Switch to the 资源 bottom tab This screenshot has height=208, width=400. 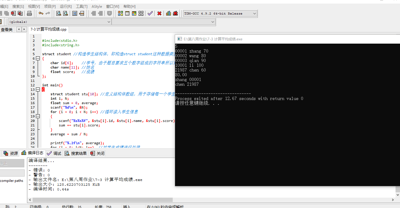click(11, 153)
